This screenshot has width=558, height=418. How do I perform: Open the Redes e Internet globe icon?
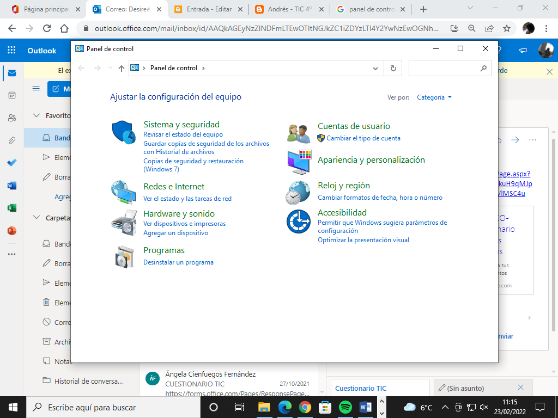[x=124, y=192]
